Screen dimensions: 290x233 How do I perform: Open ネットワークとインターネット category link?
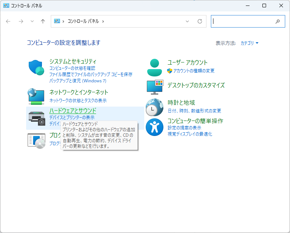click(x=79, y=92)
